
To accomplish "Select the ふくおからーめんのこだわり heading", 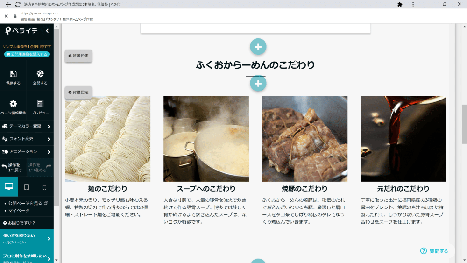I will (255, 64).
